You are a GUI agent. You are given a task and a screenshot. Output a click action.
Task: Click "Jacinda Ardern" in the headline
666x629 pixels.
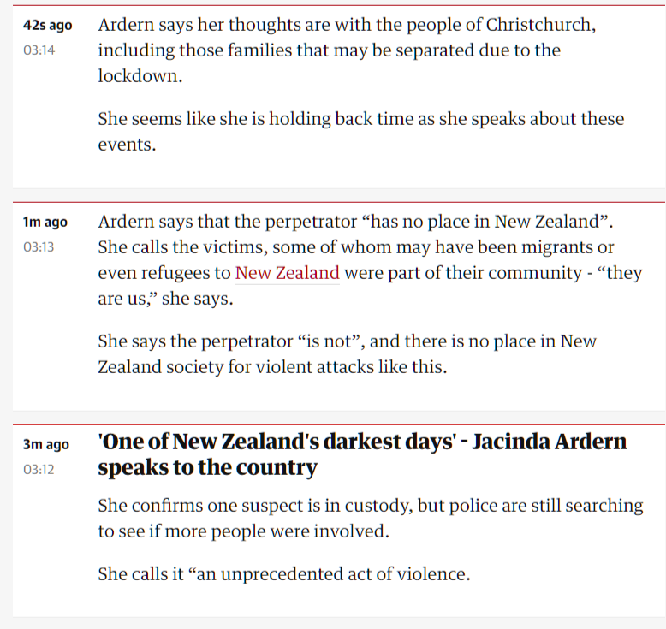pyautogui.click(x=550, y=442)
